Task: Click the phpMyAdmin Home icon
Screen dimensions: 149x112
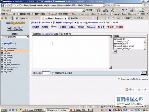Action: click(9, 29)
